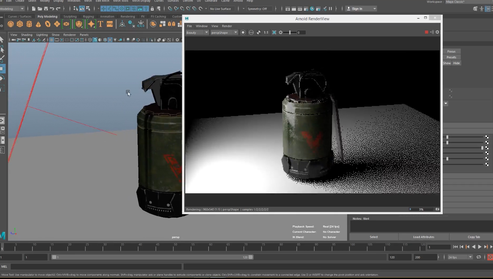
Task: Open the File menu in Arnold RenderView
Action: (189, 26)
